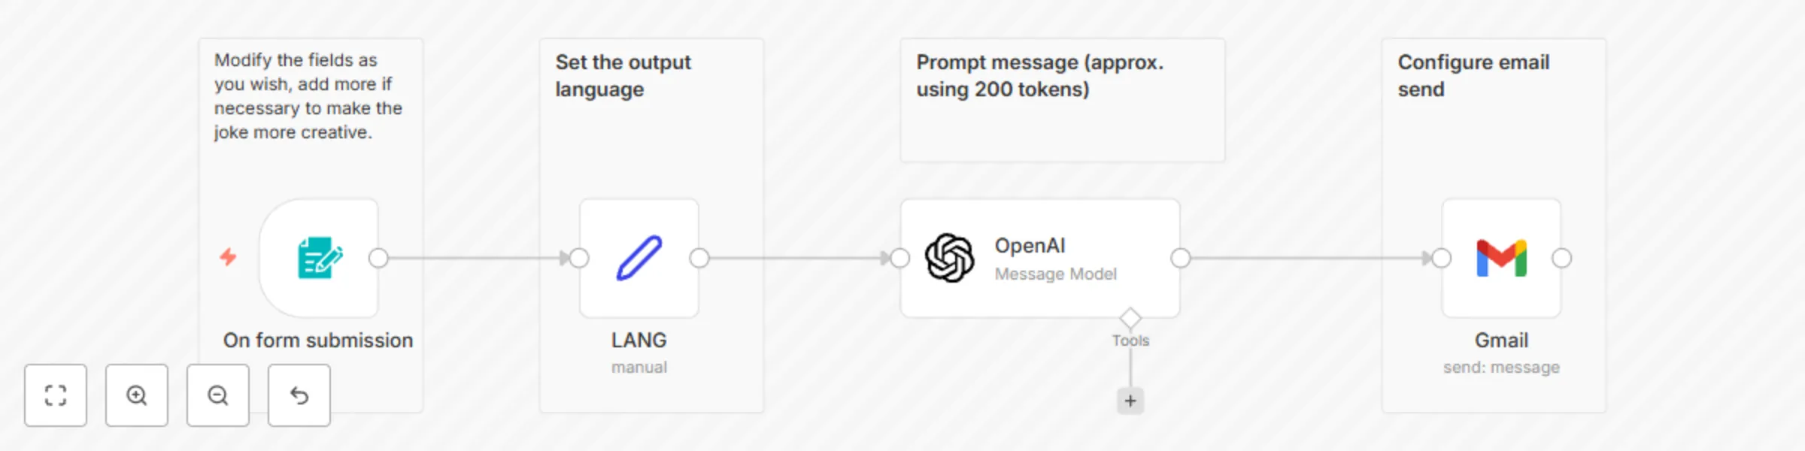The height and width of the screenshot is (451, 1805).
Task: Click the output connector of the Gmail node
Action: (1561, 258)
